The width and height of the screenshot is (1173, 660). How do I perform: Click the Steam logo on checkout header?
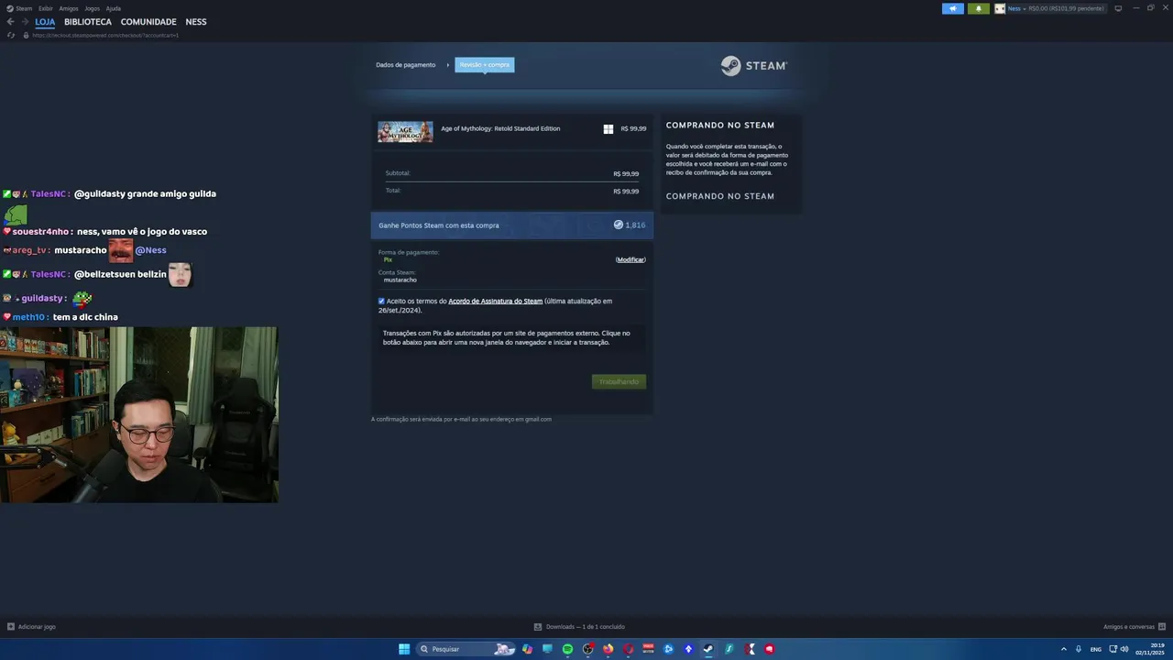tap(753, 66)
